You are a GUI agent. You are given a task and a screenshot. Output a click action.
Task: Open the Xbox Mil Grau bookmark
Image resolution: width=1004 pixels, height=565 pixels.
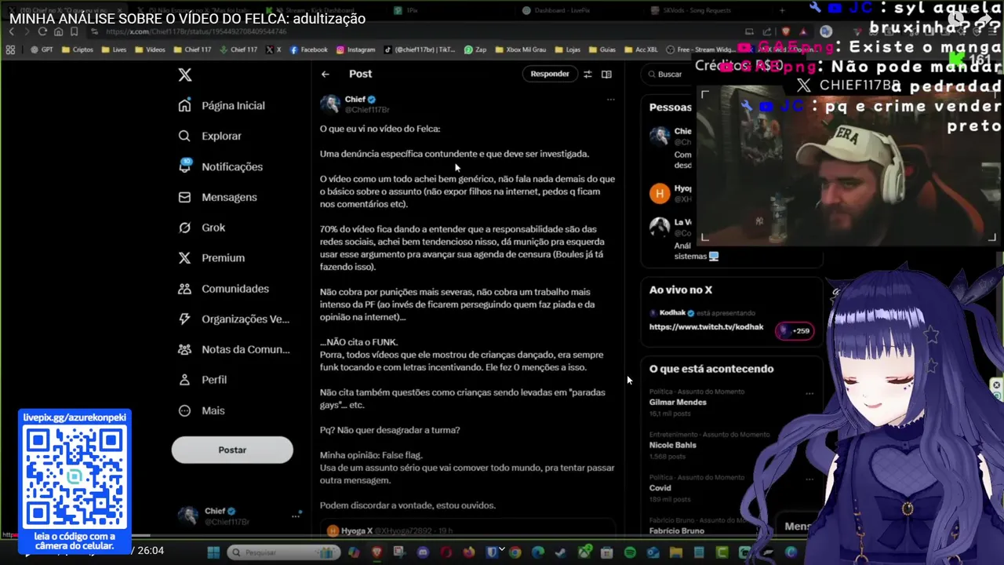tap(519, 49)
